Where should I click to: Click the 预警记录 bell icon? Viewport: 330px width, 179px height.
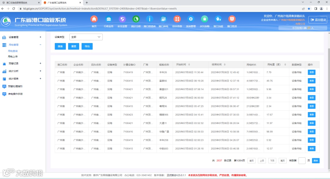[x=4, y=64]
